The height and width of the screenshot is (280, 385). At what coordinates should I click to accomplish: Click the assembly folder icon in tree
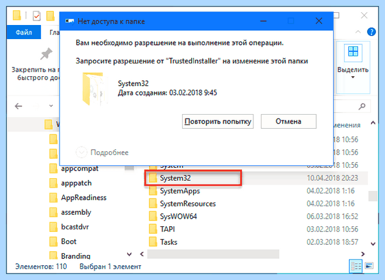(53, 212)
